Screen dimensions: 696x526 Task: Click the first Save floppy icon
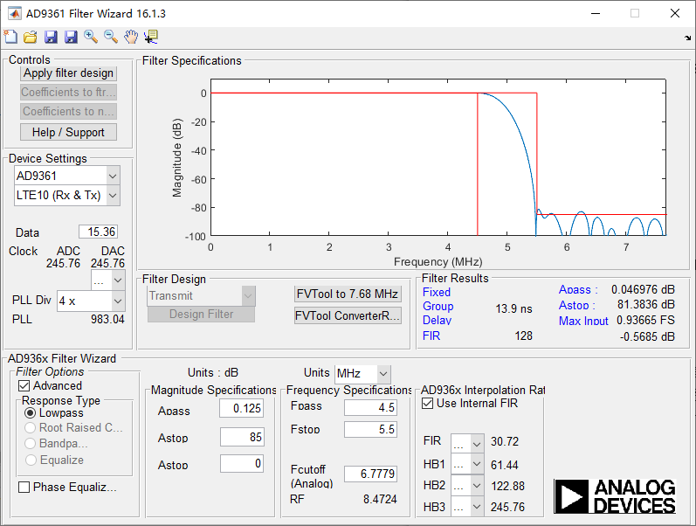click(x=51, y=37)
